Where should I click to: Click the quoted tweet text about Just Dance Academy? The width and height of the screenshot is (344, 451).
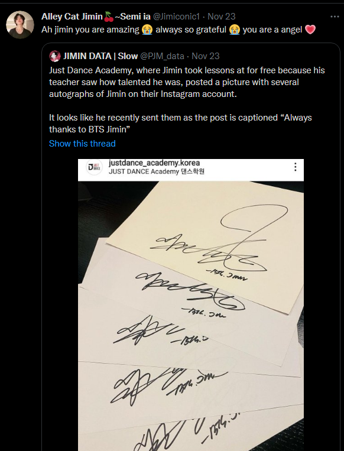(x=187, y=100)
